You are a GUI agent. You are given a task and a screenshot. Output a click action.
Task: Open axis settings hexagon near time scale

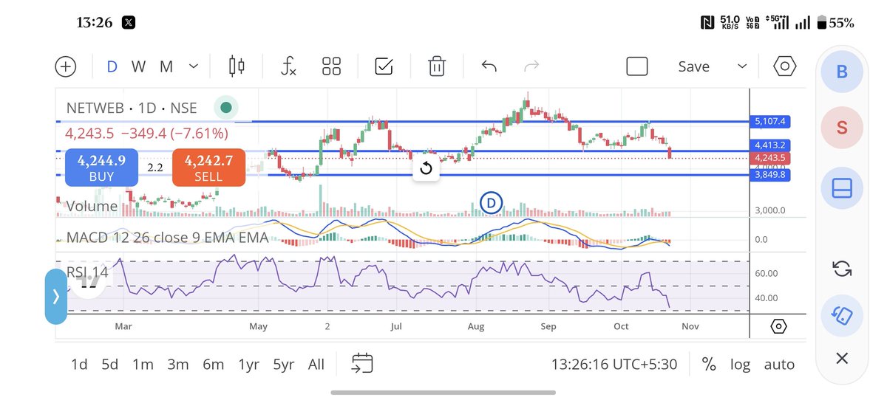pos(778,326)
